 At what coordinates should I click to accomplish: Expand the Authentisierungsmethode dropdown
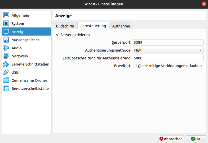168,50
